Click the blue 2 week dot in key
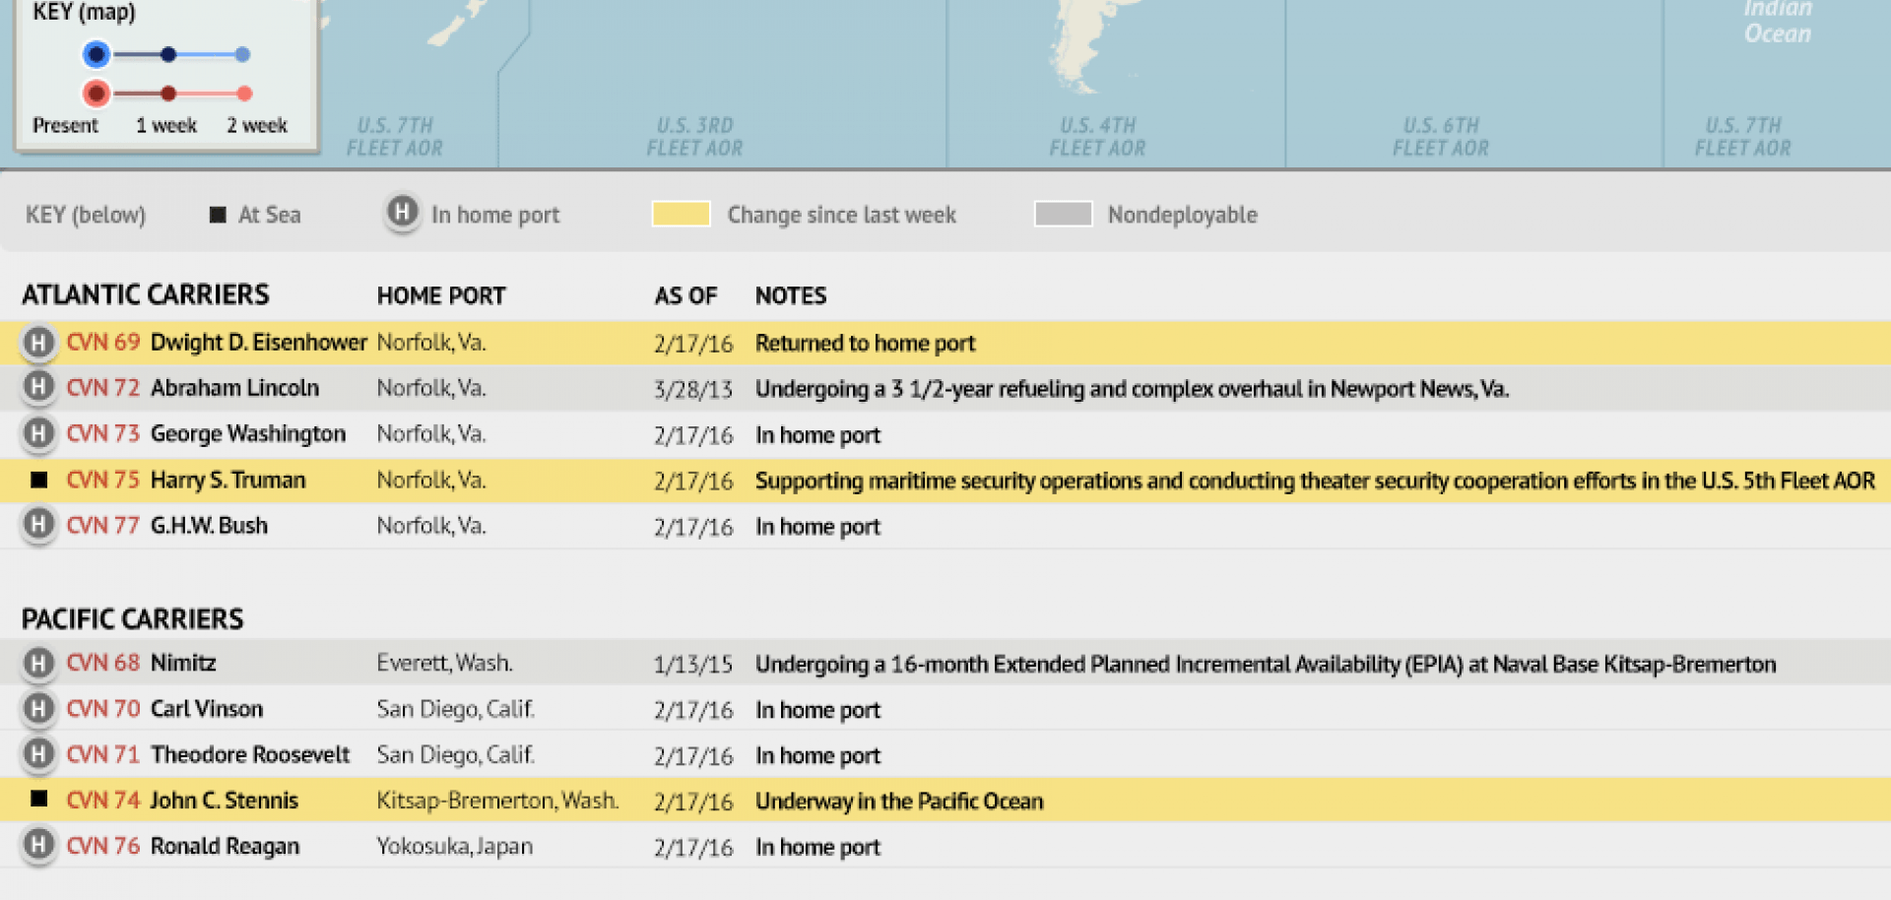The height and width of the screenshot is (900, 1891). pyautogui.click(x=243, y=54)
